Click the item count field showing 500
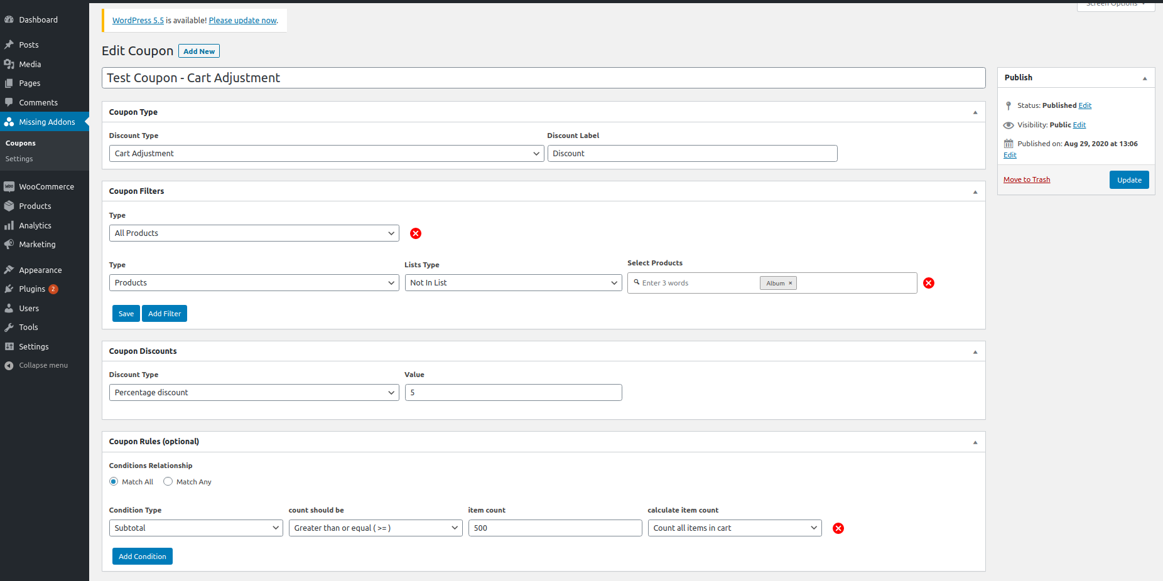This screenshot has height=581, width=1163. click(x=555, y=528)
